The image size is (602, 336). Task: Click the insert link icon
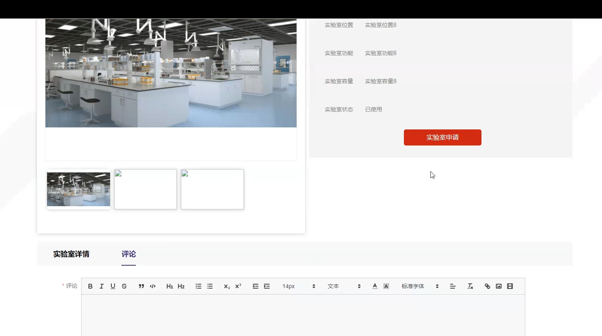click(487, 286)
